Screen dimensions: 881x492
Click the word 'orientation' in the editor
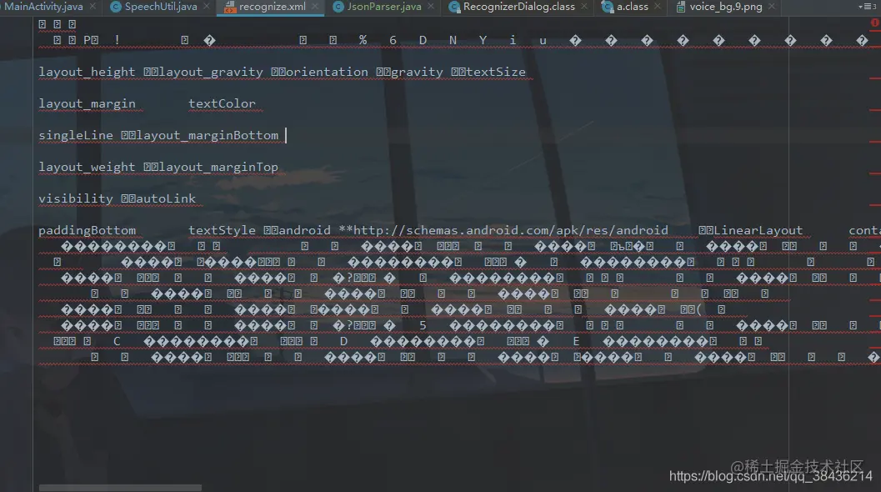(327, 72)
